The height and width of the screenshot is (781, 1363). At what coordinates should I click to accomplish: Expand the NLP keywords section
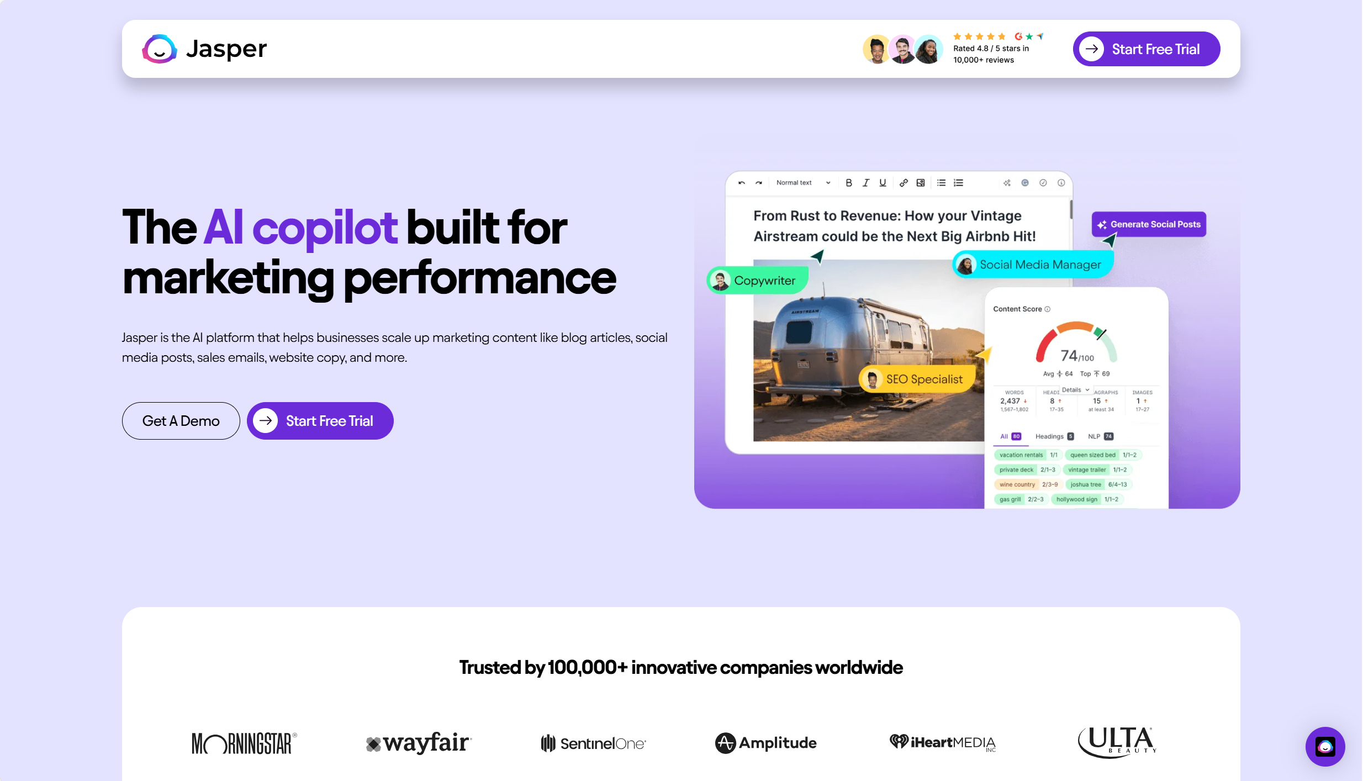[1100, 435]
